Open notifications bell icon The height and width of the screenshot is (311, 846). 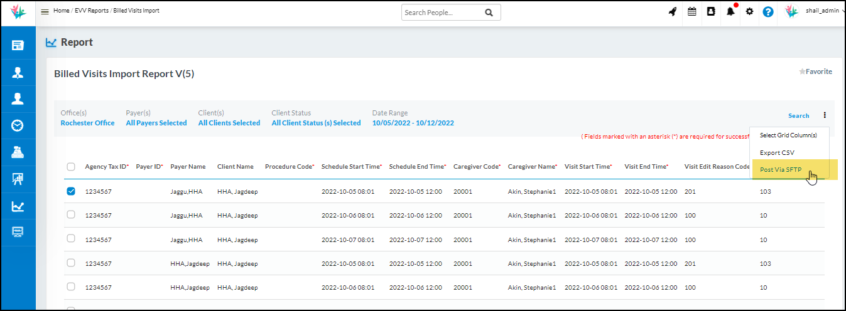(x=730, y=12)
